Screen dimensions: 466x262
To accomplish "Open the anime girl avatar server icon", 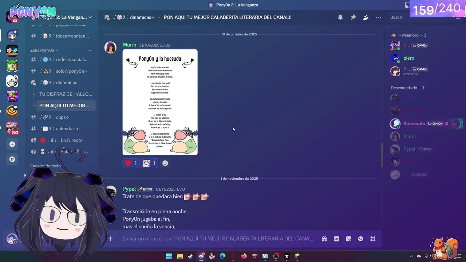I will 12,35.
